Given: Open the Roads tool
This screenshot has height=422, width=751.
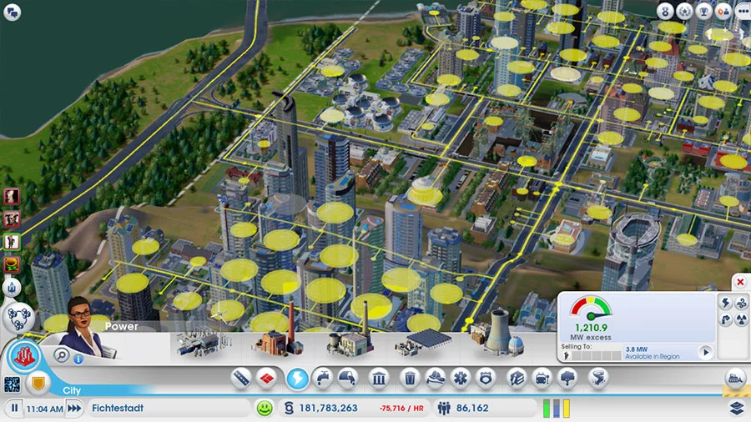Looking at the screenshot, I should point(241,379).
